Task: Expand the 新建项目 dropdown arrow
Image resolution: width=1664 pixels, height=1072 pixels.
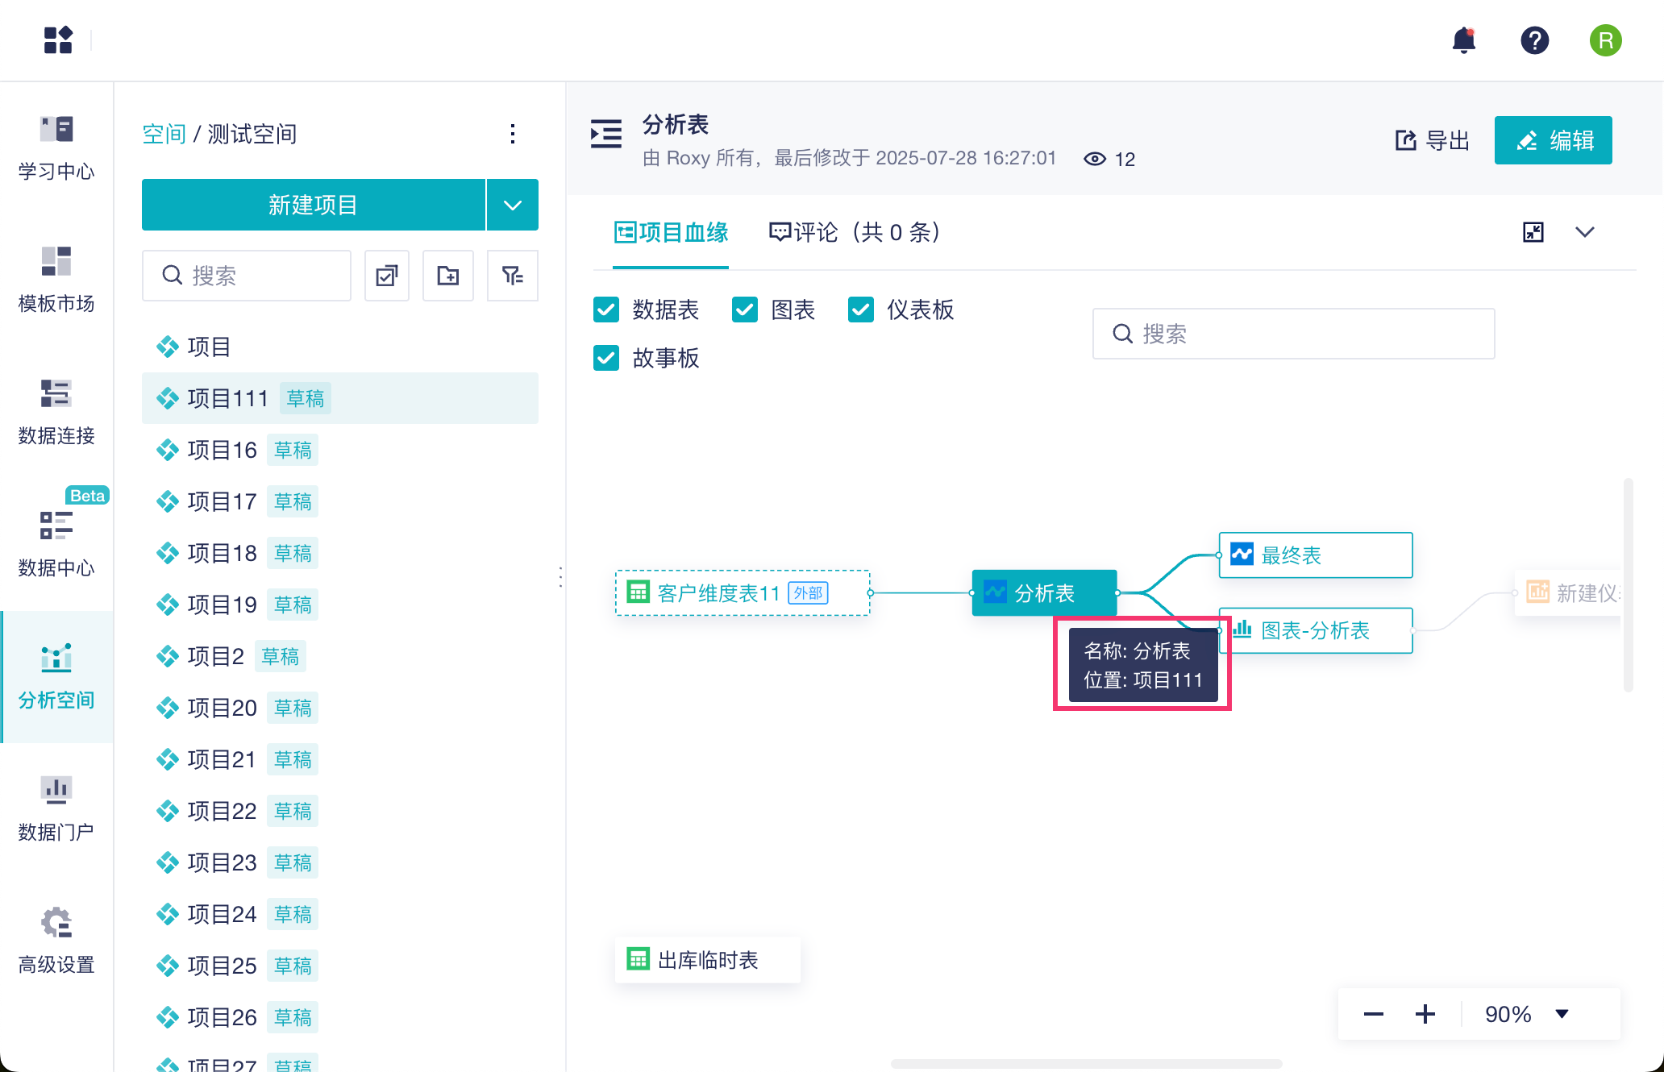Action: (x=513, y=205)
